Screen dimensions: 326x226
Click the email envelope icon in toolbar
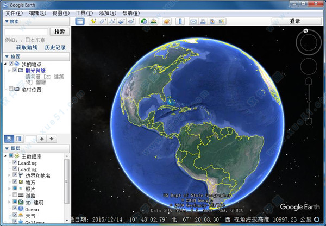(x=193, y=21)
